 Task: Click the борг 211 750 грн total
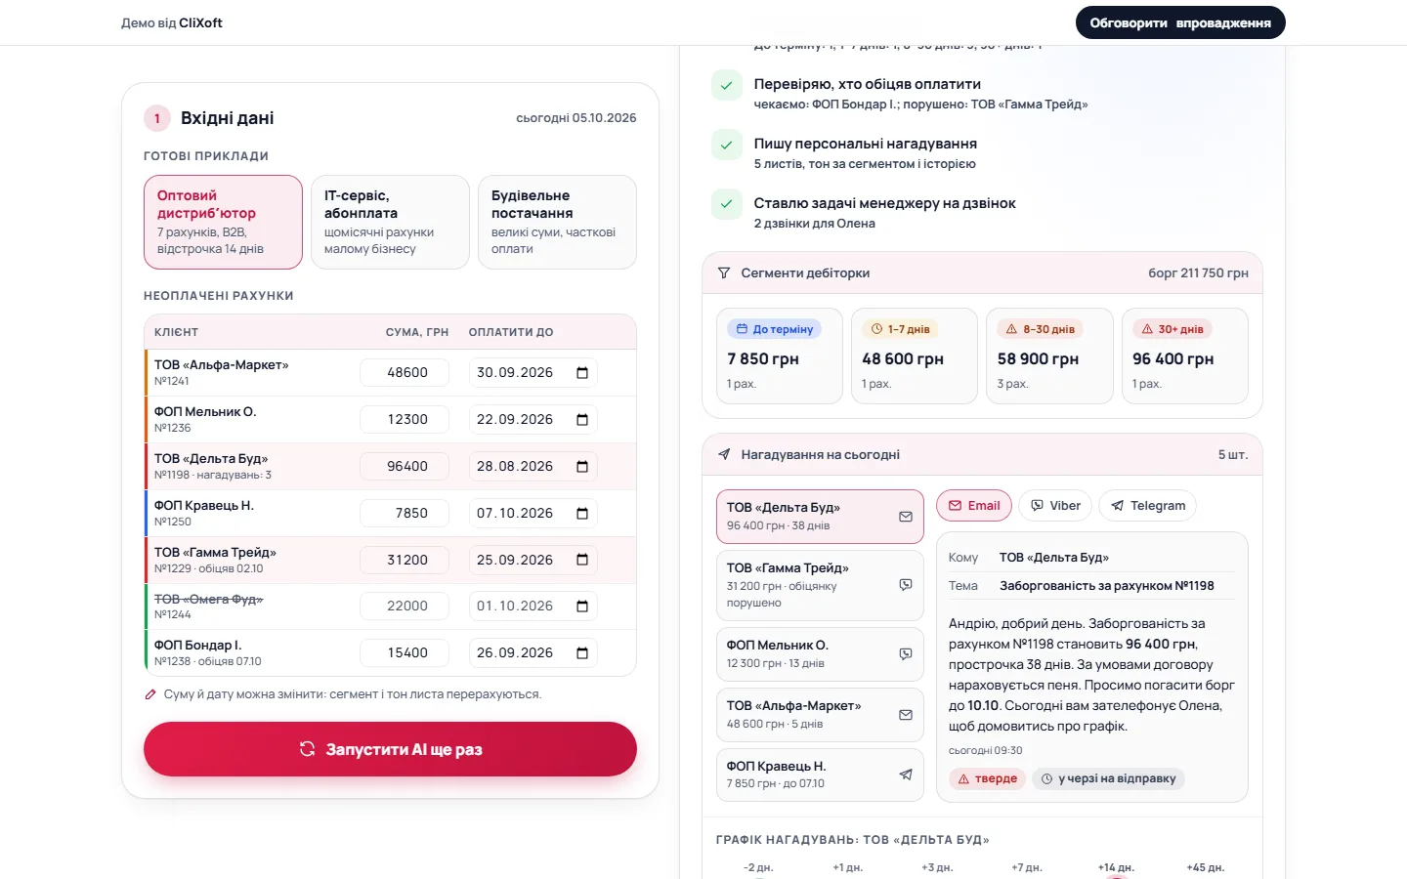pos(1198,273)
